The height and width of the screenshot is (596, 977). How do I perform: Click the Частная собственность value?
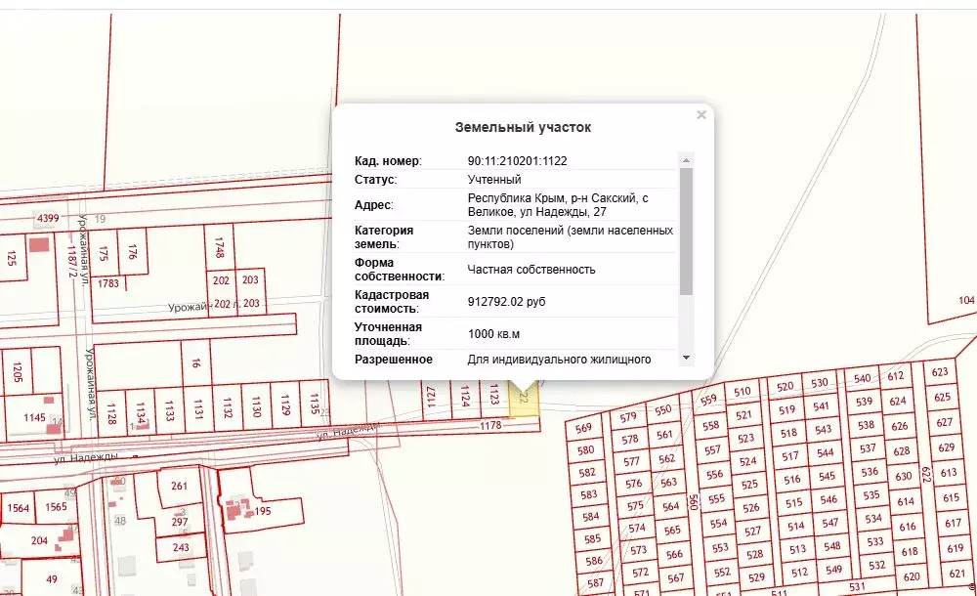531,270
